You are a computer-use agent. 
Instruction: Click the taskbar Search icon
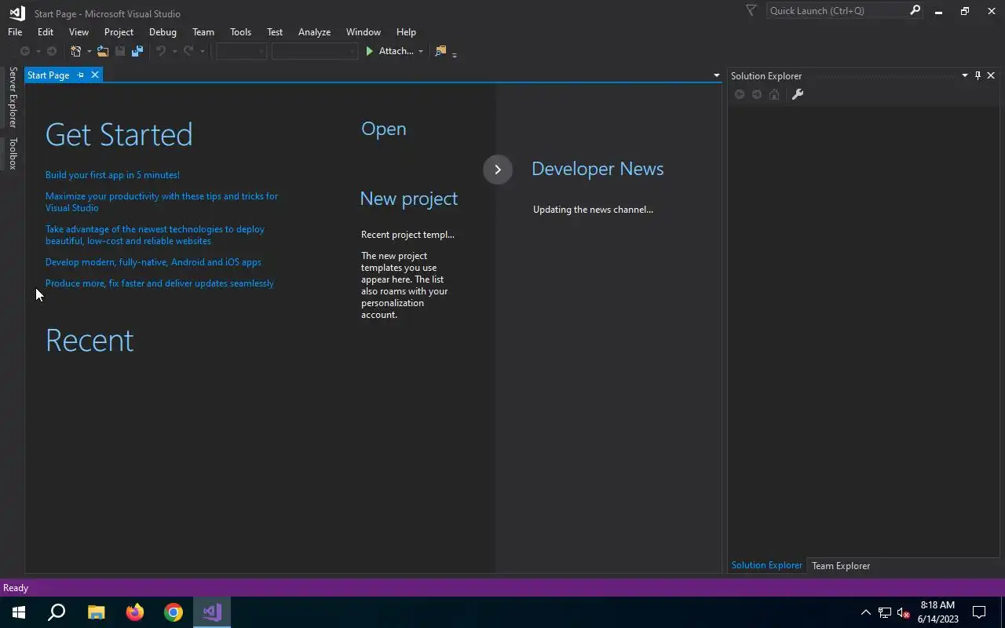pyautogui.click(x=57, y=612)
